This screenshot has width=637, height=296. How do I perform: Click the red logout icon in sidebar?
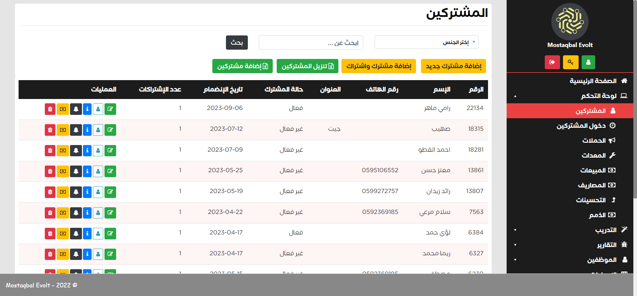pyautogui.click(x=552, y=62)
